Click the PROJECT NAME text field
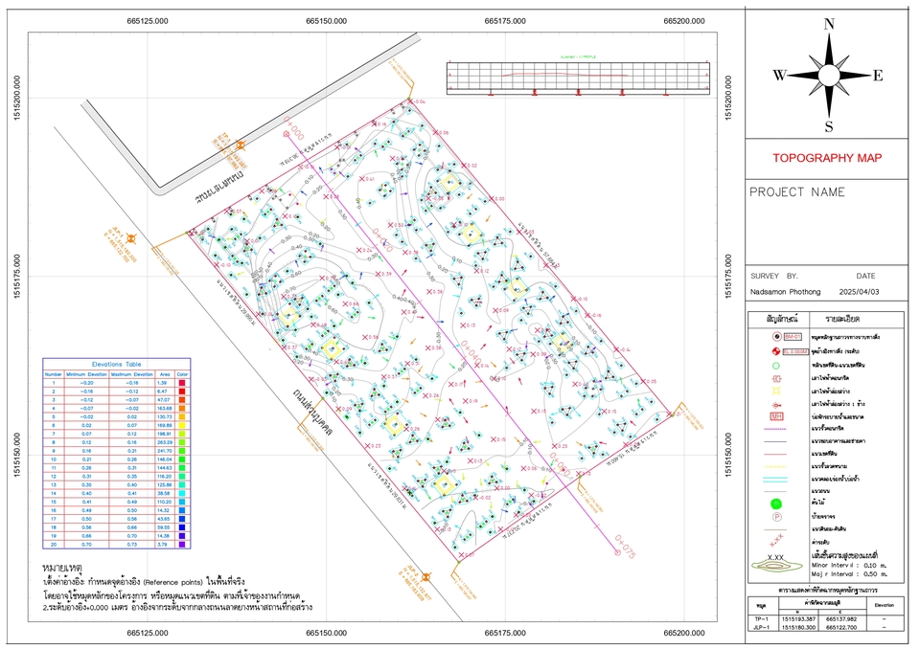 798,191
